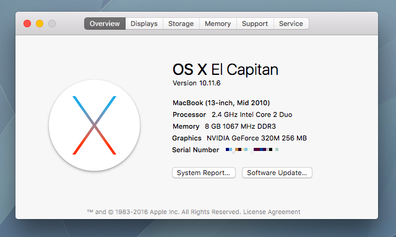Click the blurred serial number value
Image resolution: width=396 pixels, height=237 pixels.
[x=252, y=150]
